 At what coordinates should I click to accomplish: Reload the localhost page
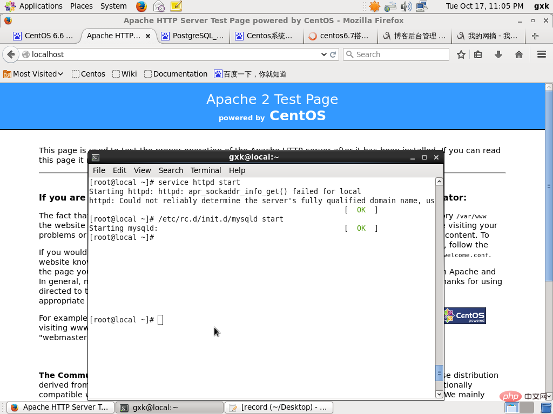tap(333, 54)
